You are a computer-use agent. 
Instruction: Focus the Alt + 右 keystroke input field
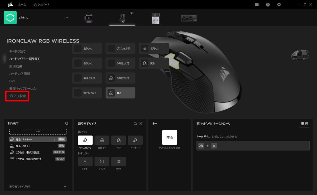click(253, 146)
